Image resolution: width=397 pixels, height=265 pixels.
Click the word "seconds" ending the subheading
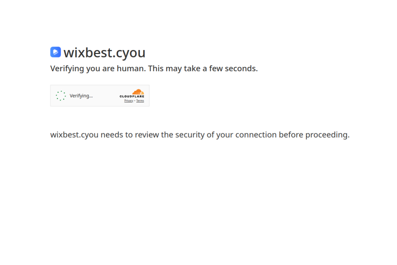[x=240, y=69]
